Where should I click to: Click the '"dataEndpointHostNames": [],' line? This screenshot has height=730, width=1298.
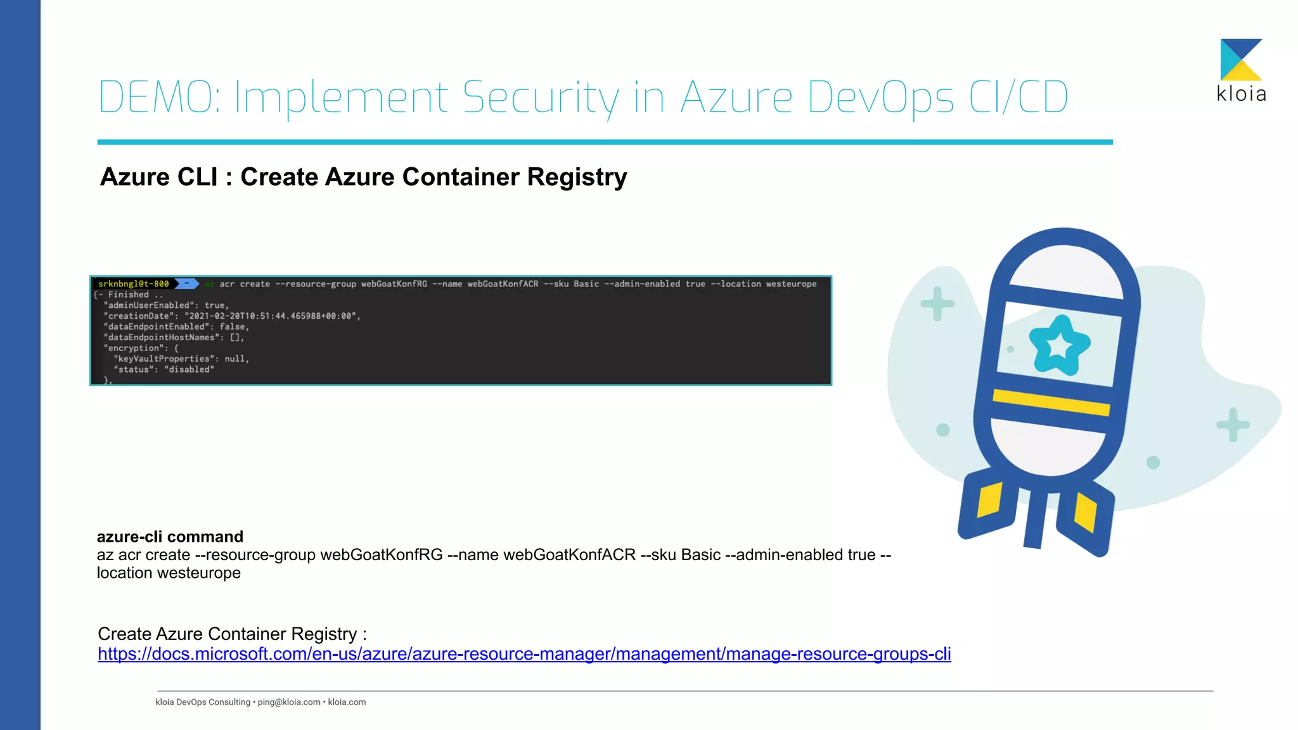[174, 338]
